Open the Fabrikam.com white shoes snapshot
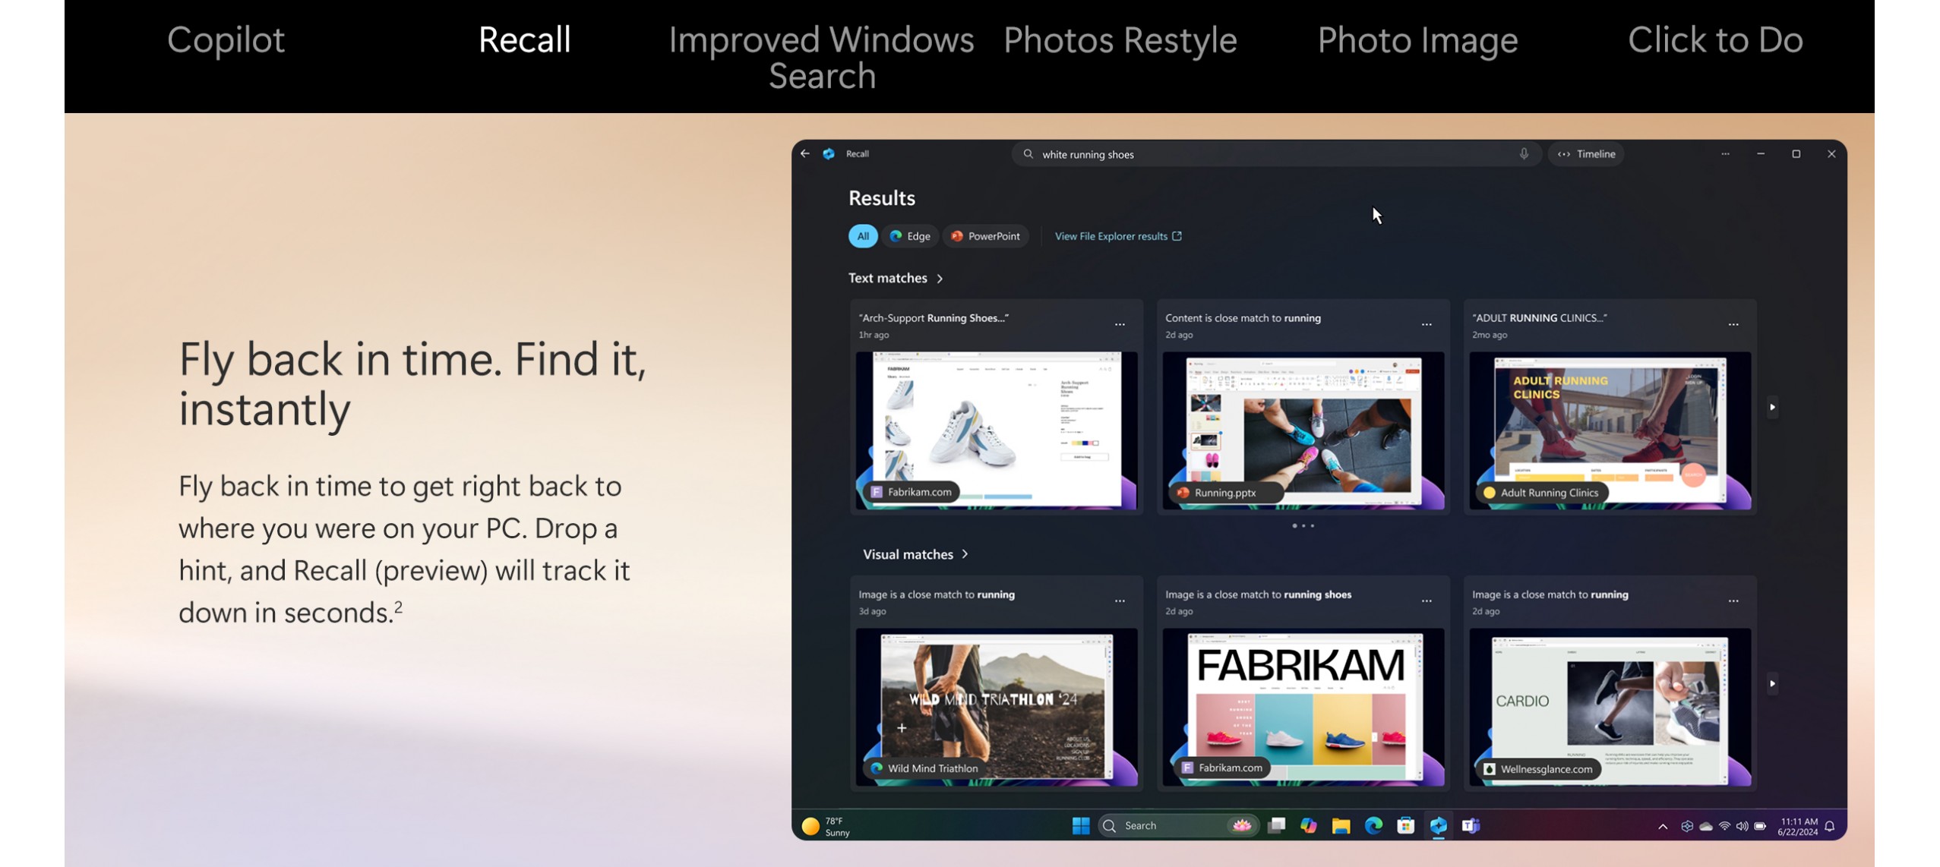Screen dimensions: 1940x867 coord(997,430)
